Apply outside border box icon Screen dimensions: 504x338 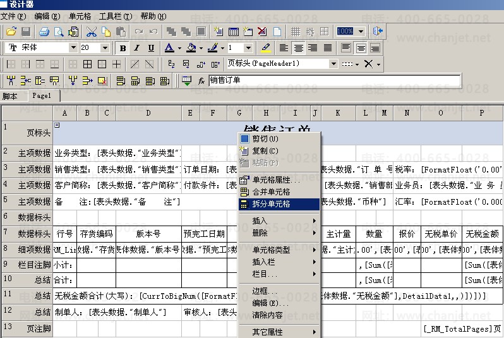click(102, 64)
